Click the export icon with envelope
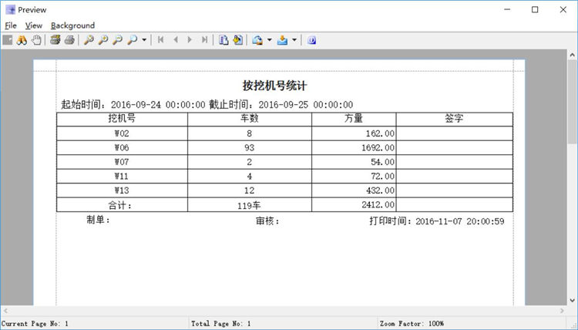The width and height of the screenshot is (578, 330). 257,39
